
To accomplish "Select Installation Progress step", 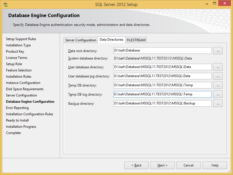I will pos(21,127).
